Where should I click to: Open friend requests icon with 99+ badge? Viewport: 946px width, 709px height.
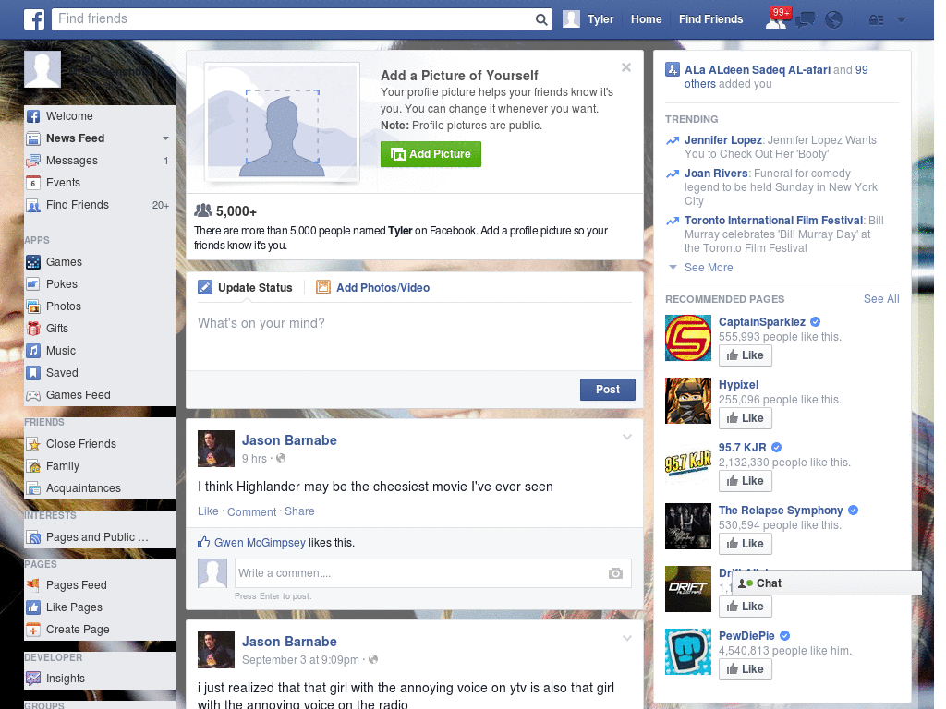click(x=777, y=18)
